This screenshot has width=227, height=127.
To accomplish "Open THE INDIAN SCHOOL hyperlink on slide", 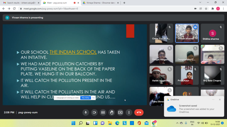I will (x=73, y=52).
